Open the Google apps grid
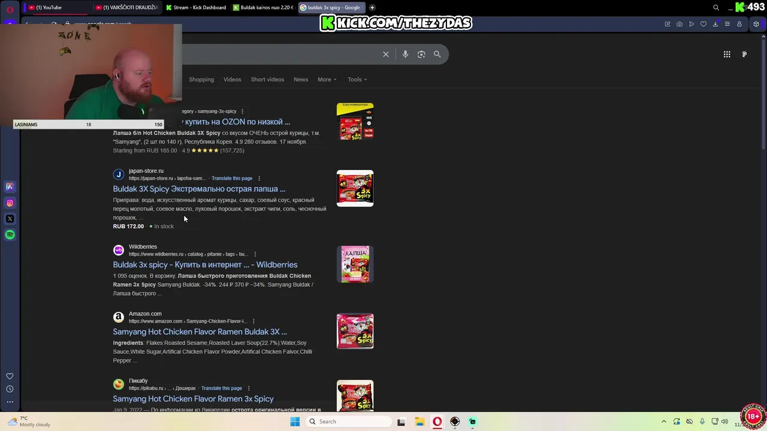 tap(727, 54)
